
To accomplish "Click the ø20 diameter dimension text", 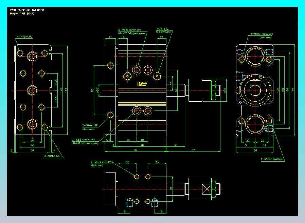I will click(x=97, y=90).
